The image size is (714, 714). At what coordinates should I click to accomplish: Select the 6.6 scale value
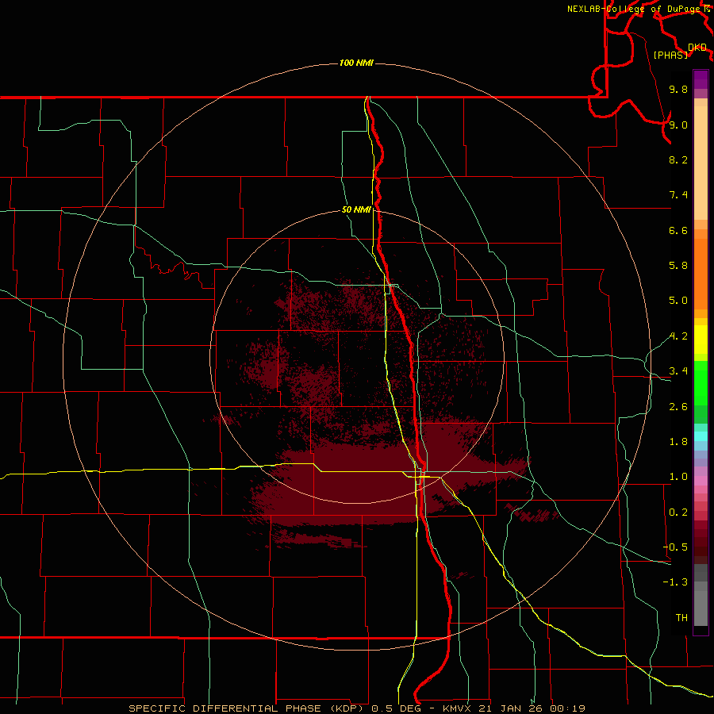[x=678, y=230]
